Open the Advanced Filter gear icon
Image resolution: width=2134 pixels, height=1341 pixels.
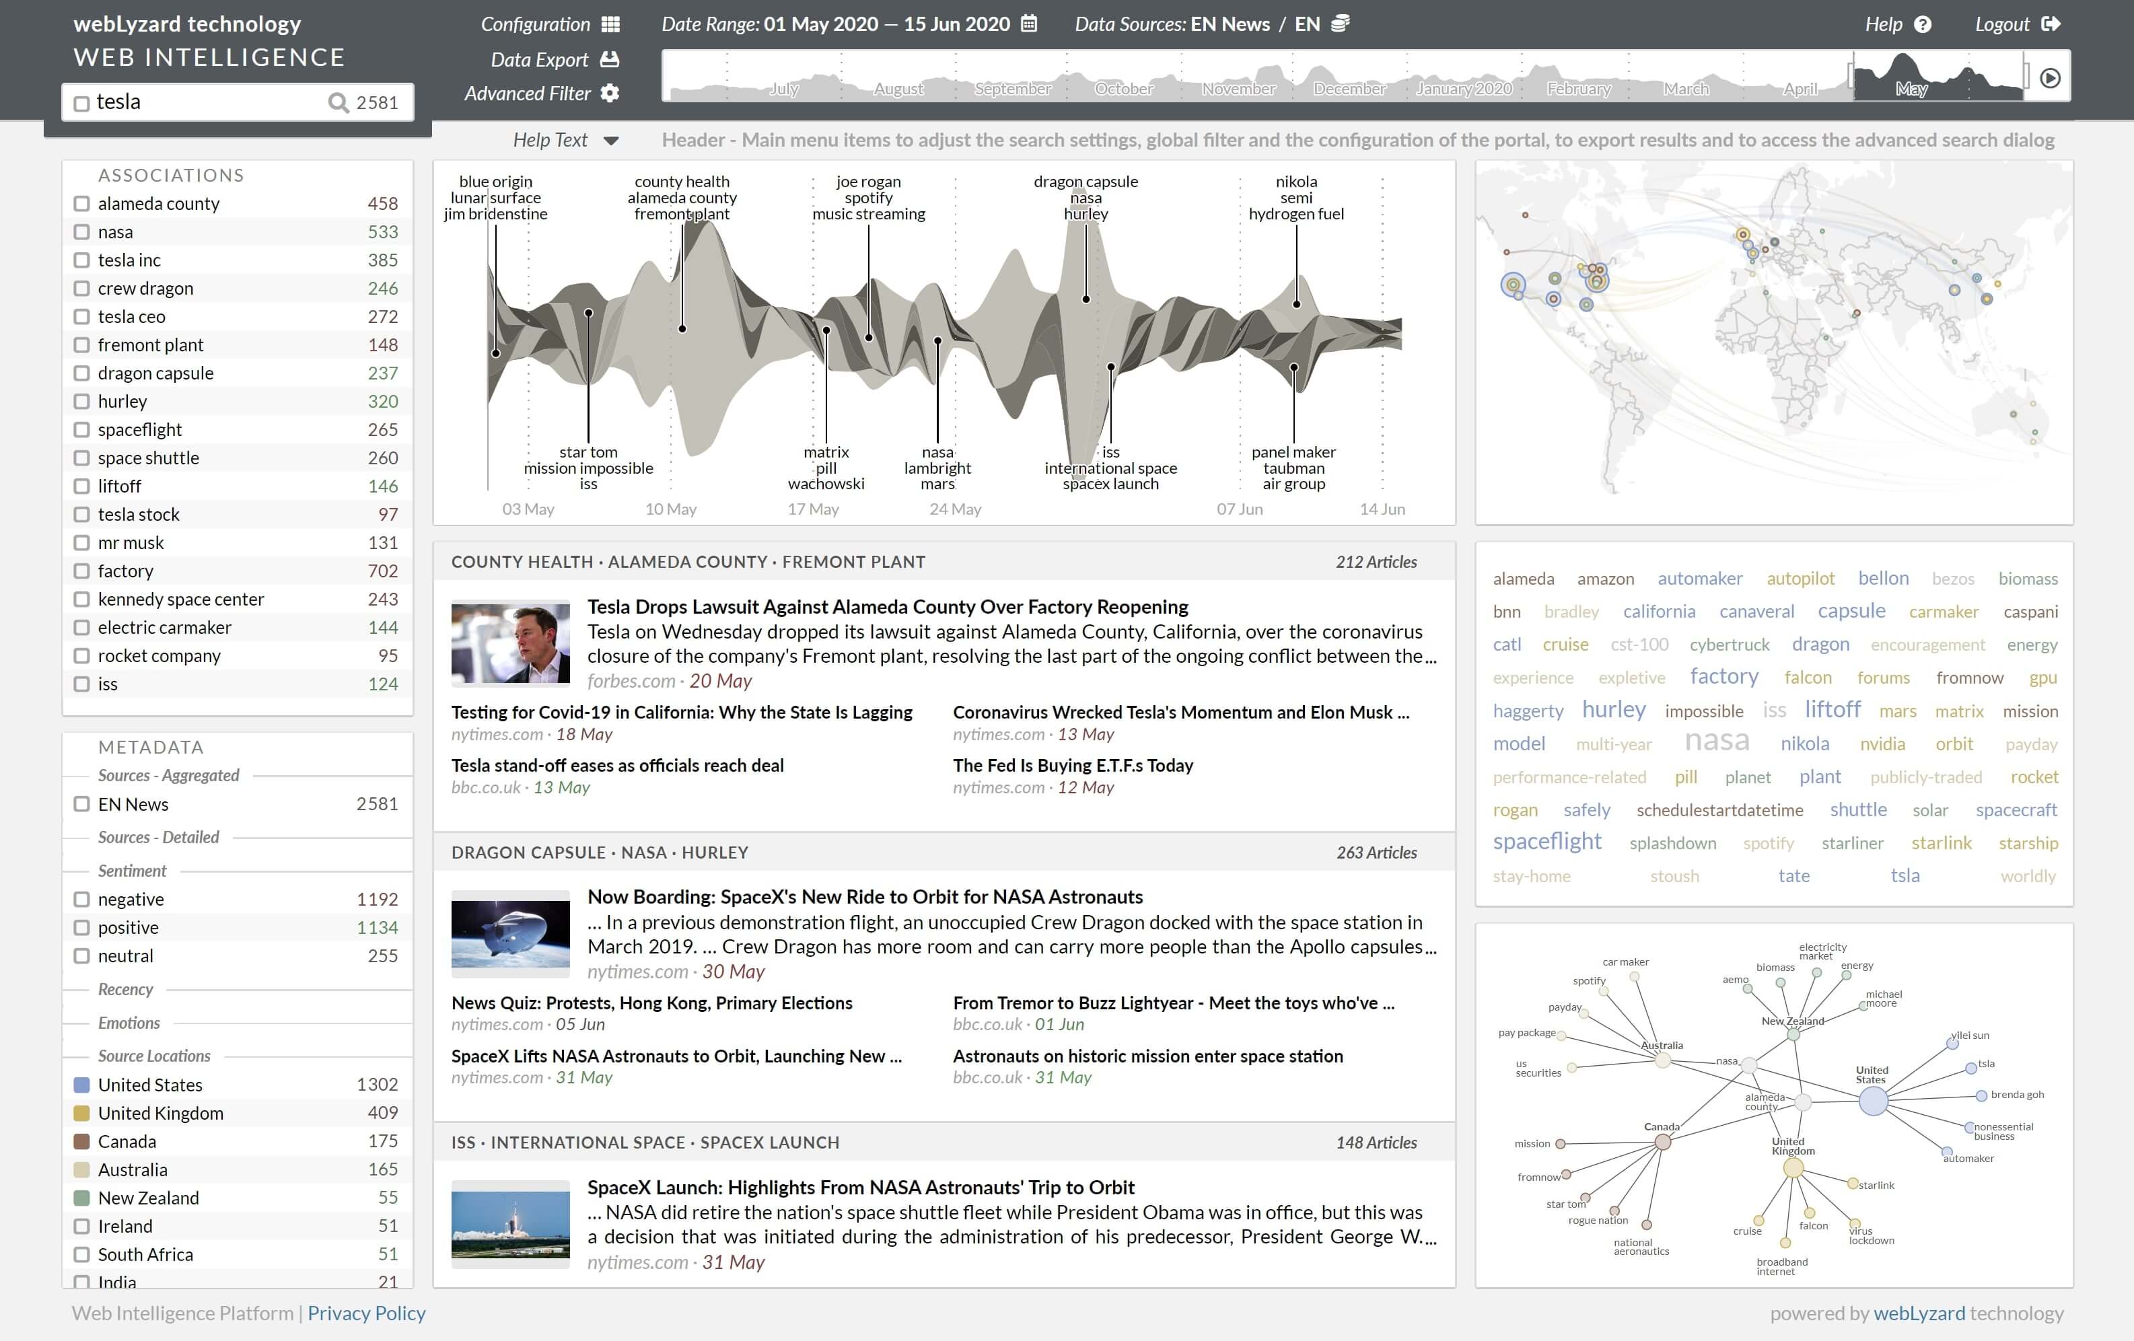(x=610, y=93)
